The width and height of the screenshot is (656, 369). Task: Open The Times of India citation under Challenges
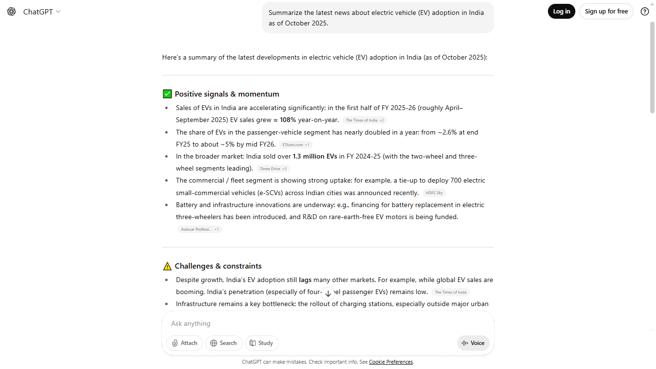pyautogui.click(x=450, y=292)
